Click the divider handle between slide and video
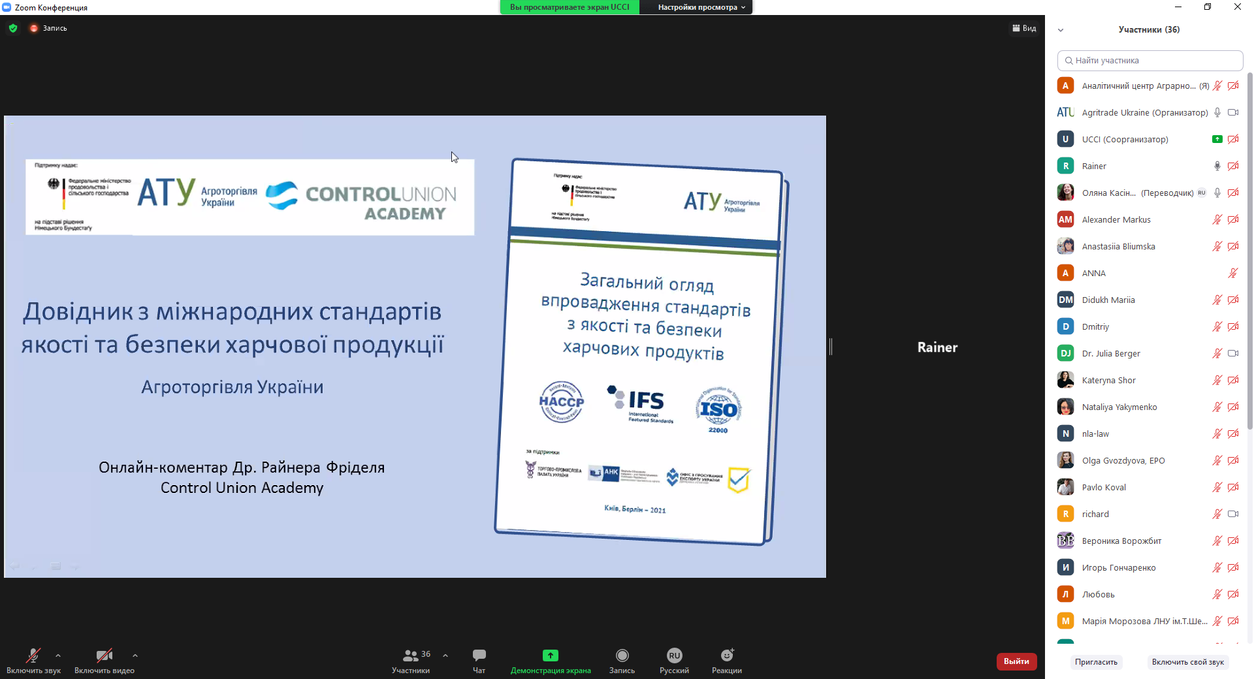 (x=830, y=347)
